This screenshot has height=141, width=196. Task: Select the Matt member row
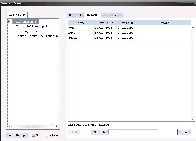pos(130,33)
